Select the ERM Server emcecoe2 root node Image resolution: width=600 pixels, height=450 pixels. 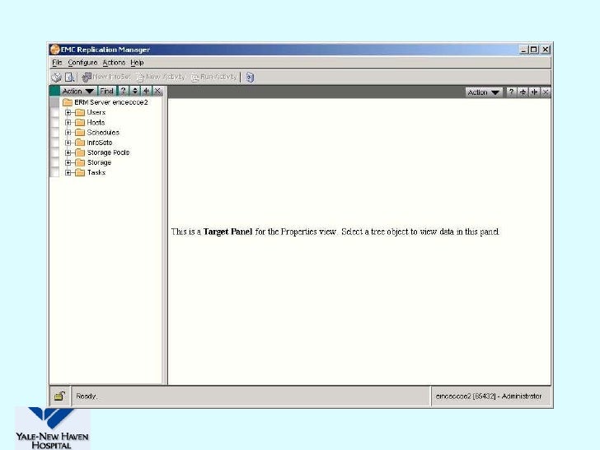pos(111,102)
